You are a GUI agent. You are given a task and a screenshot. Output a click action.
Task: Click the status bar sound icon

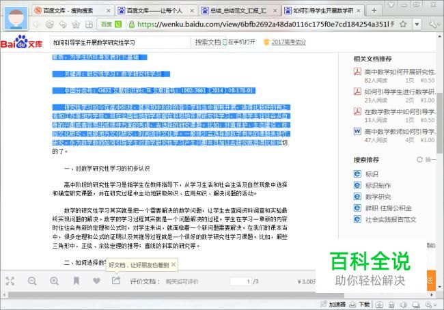(404, 305)
